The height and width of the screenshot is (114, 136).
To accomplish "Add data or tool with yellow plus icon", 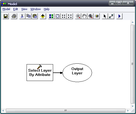I will tap(43, 16).
